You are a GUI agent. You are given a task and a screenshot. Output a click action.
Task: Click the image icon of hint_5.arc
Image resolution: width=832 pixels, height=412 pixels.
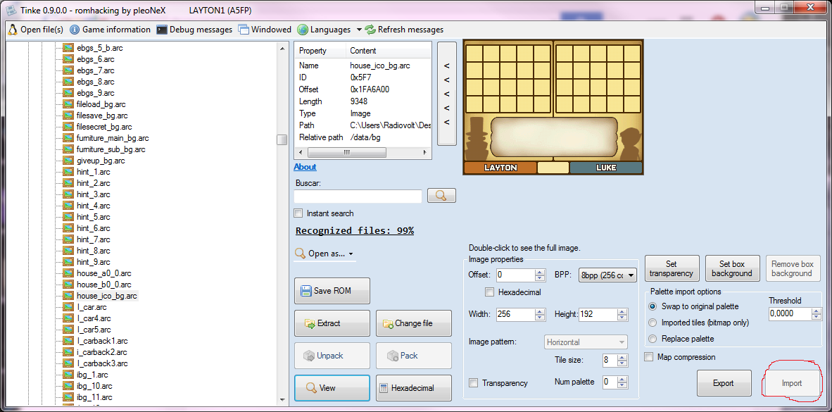pos(68,217)
